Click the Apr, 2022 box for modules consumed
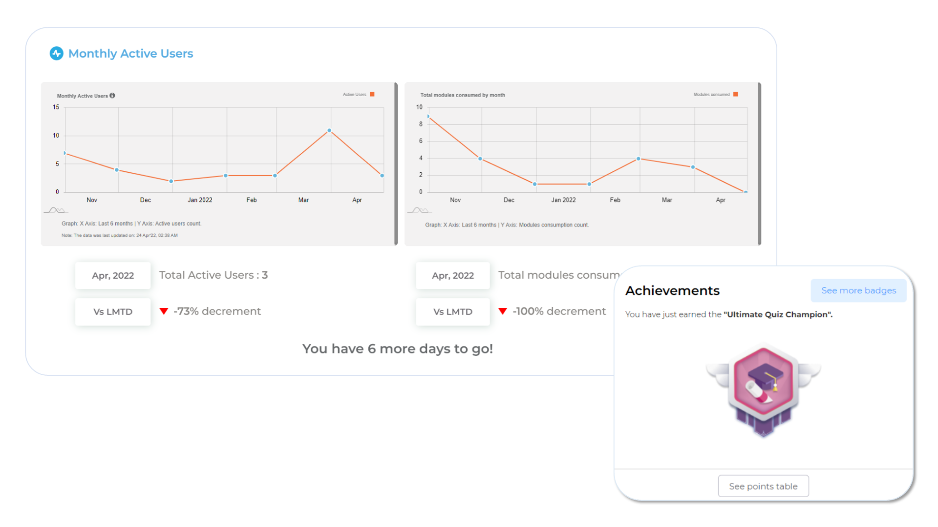 pyautogui.click(x=453, y=275)
